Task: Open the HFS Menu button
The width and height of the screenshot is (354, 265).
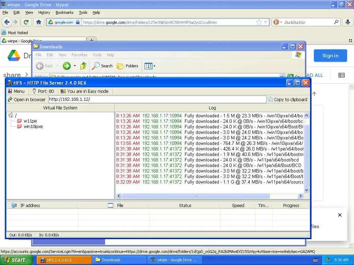Action: point(16,91)
